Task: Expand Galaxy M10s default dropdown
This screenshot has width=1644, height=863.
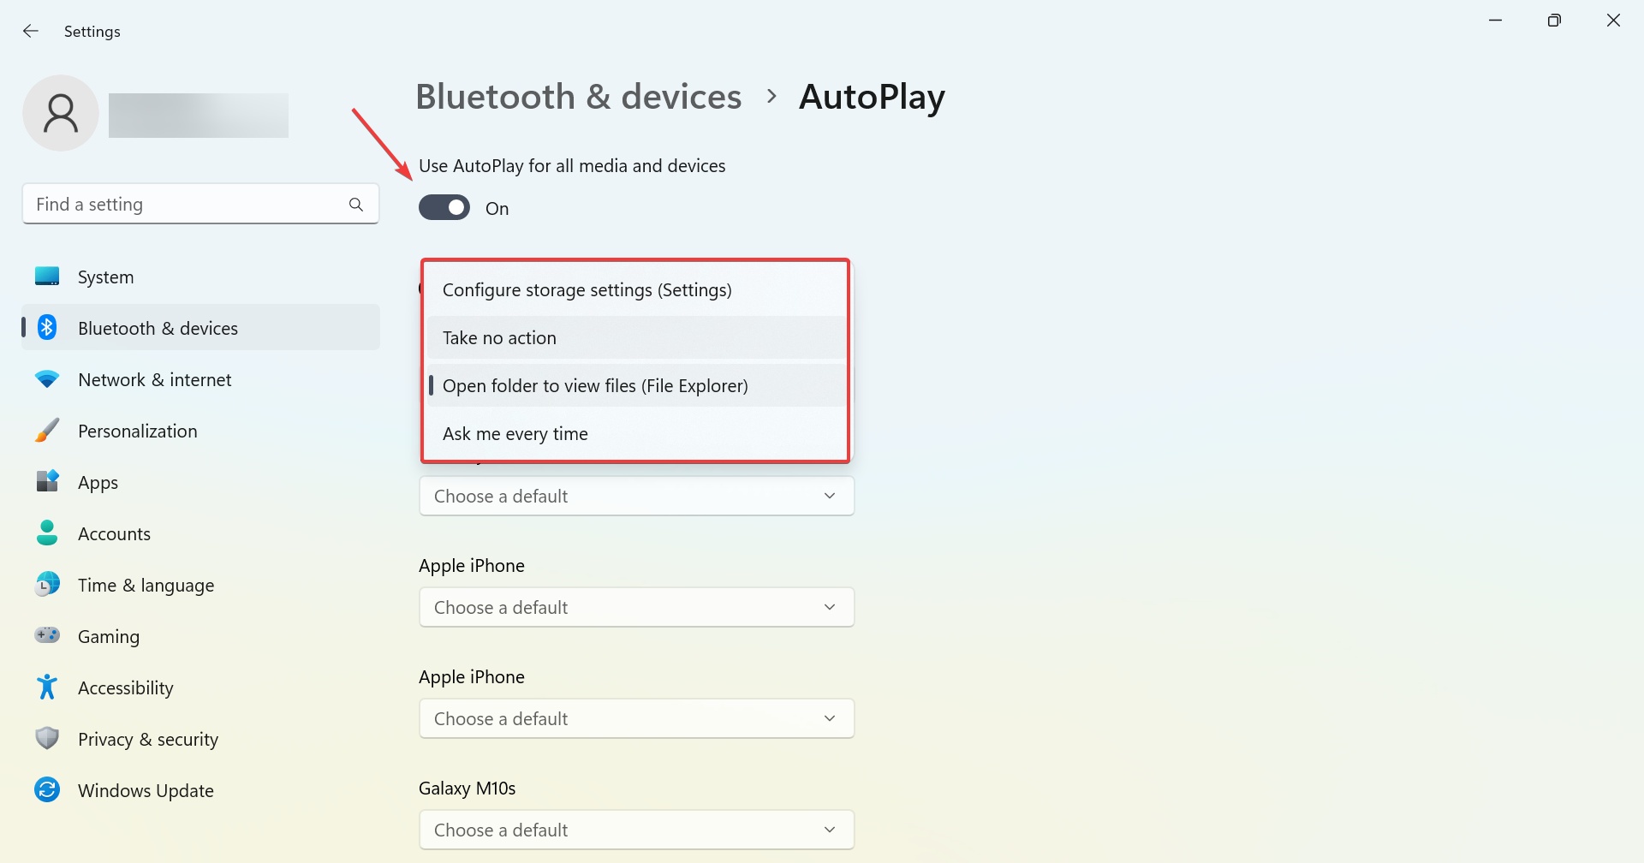Action: coord(636,830)
